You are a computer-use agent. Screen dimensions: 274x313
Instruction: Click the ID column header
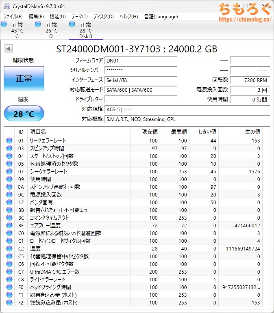(x=21, y=132)
